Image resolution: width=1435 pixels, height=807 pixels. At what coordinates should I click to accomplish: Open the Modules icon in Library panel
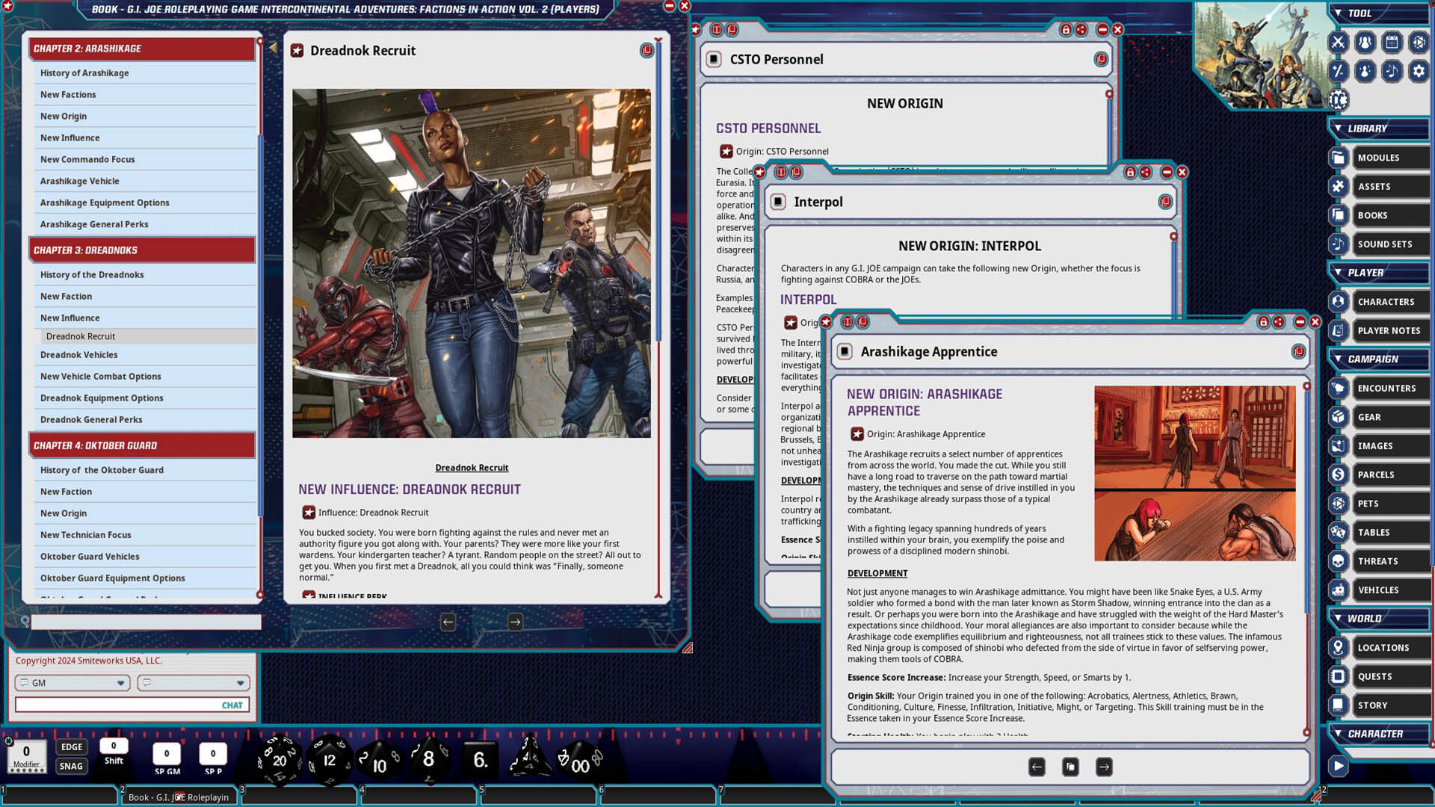1337,157
